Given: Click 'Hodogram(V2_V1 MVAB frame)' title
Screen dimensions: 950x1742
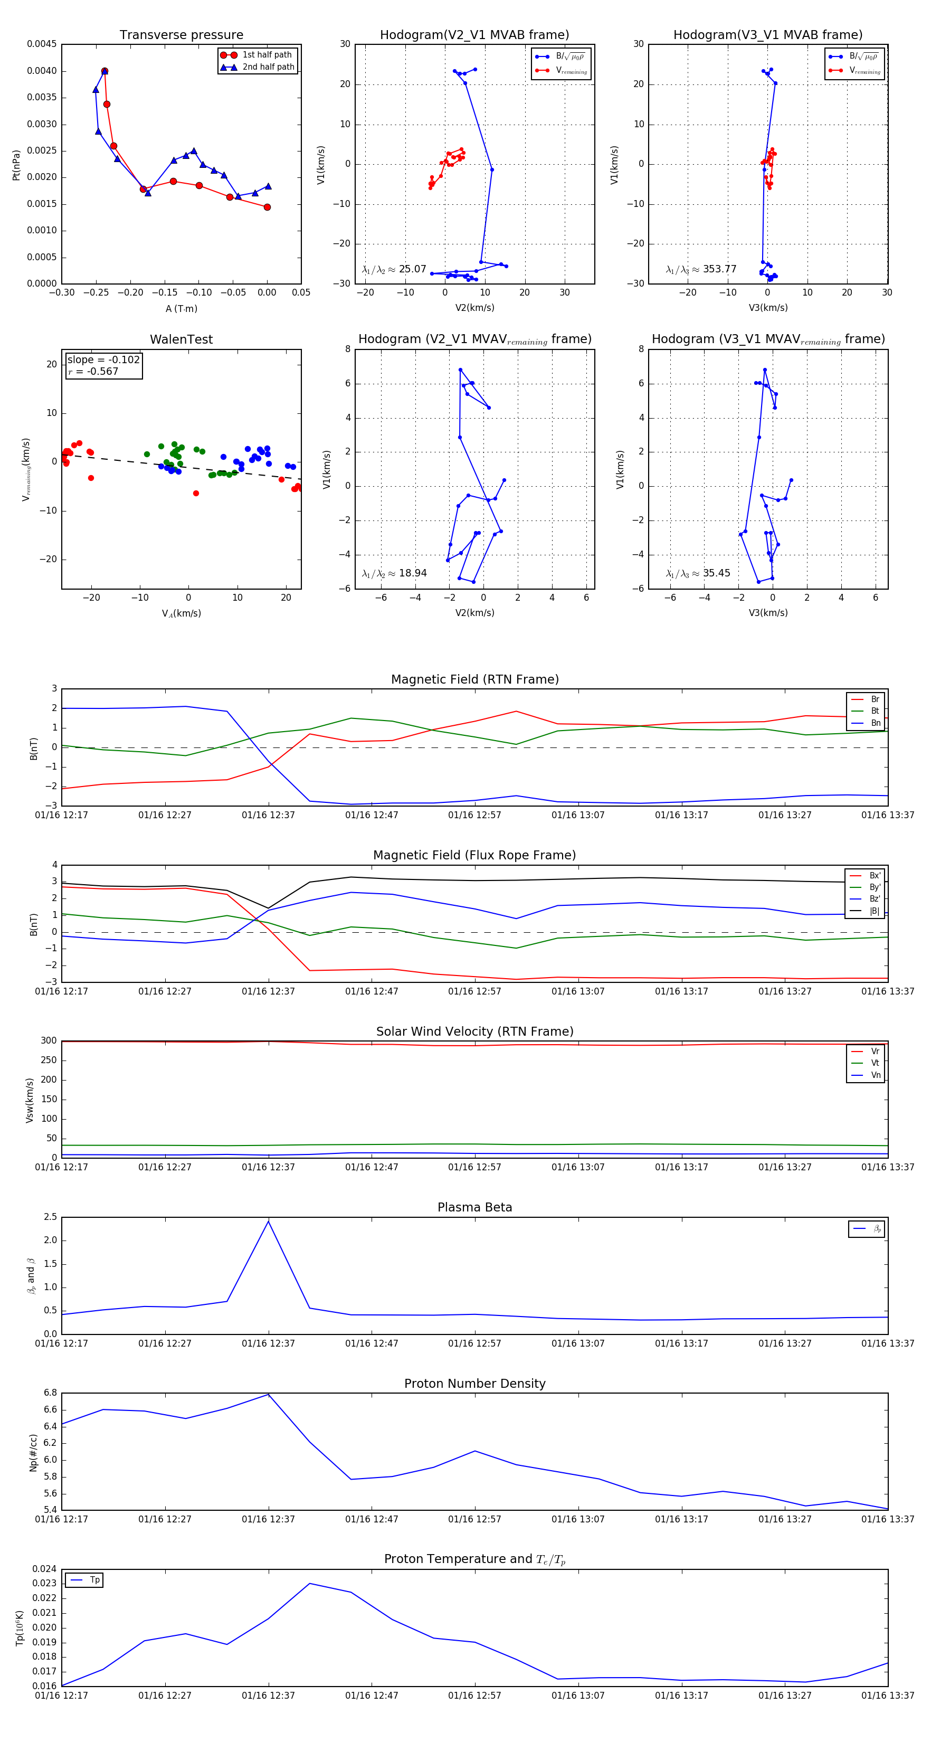Looking at the screenshot, I should coord(474,35).
